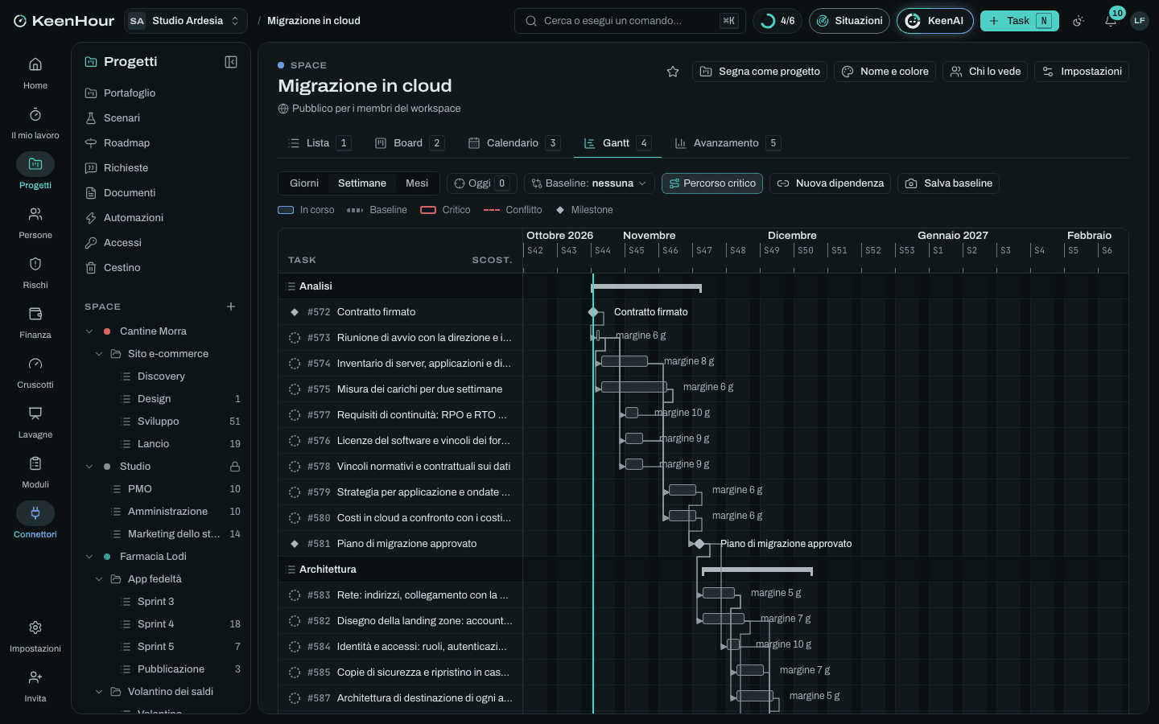Collapse the Studio space

point(89,467)
